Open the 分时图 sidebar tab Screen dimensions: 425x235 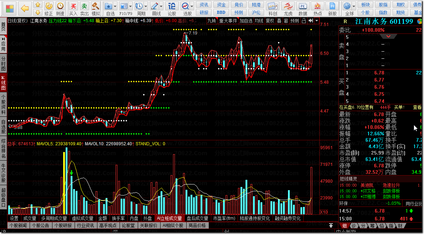[x=3, y=64]
